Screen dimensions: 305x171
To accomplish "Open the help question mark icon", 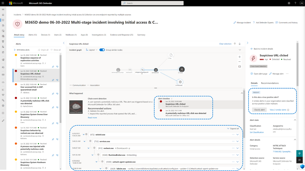I will point(295,3).
